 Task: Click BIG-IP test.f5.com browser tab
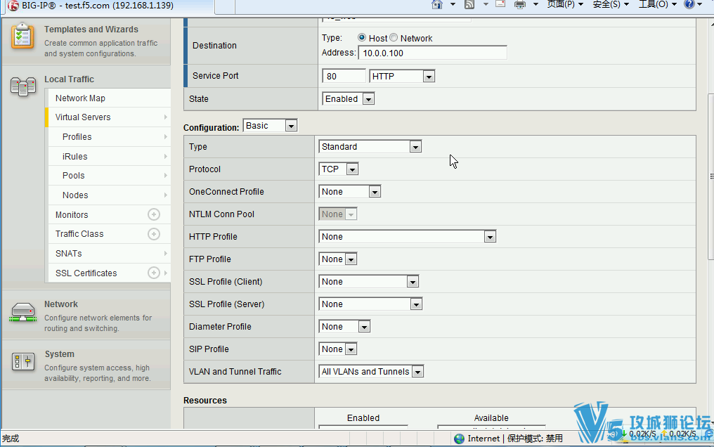click(x=110, y=6)
